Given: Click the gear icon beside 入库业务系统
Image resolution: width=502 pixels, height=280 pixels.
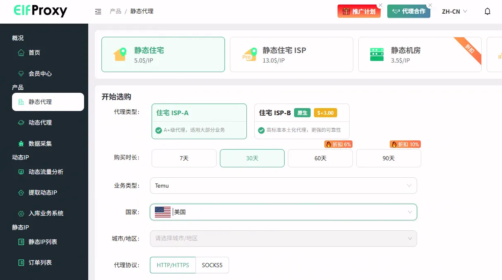Looking at the screenshot, I should (x=21, y=214).
